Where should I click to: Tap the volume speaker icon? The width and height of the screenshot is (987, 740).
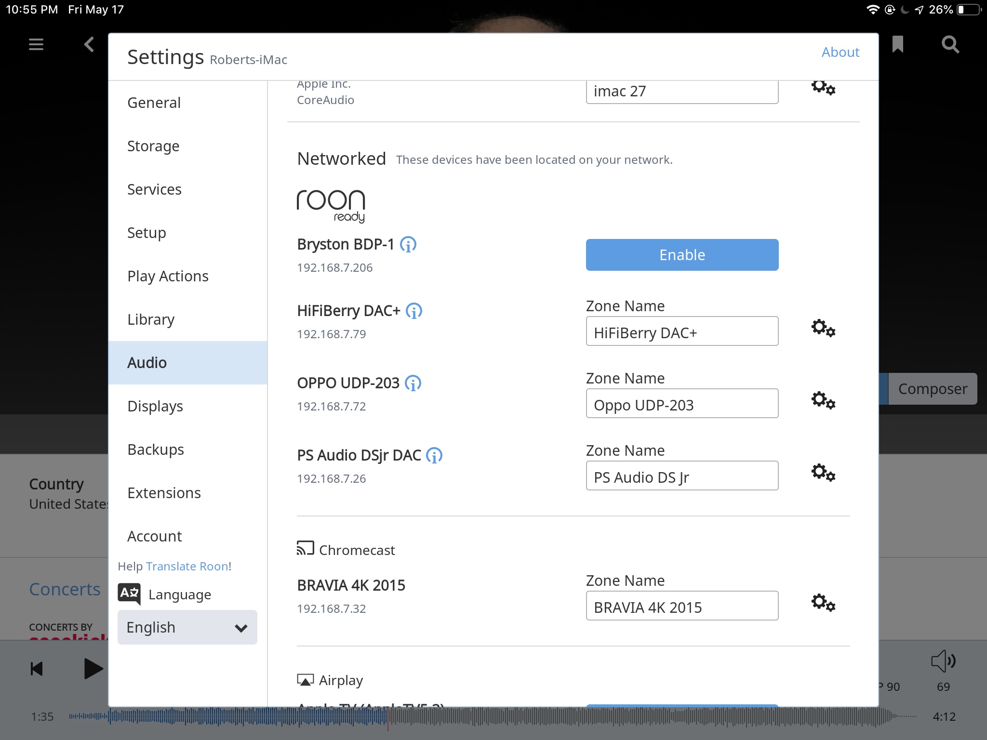pyautogui.click(x=943, y=661)
